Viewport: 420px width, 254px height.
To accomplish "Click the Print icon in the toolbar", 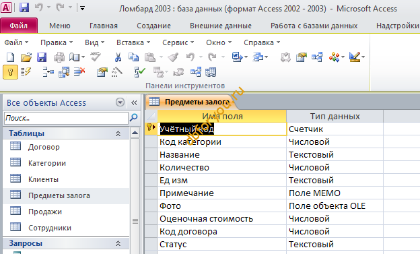I will [59, 57].
